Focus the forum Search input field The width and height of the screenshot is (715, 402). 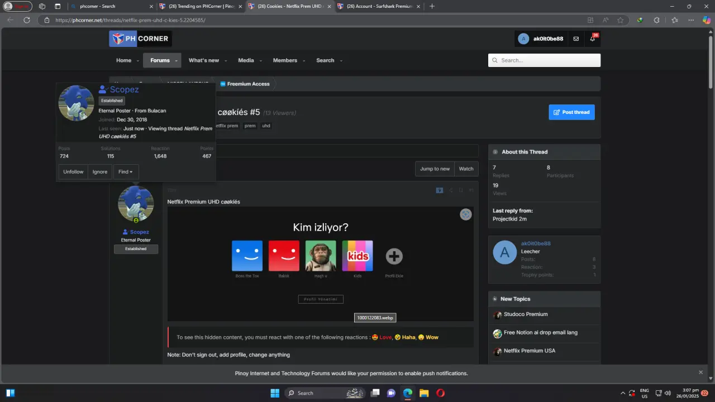tap(544, 60)
